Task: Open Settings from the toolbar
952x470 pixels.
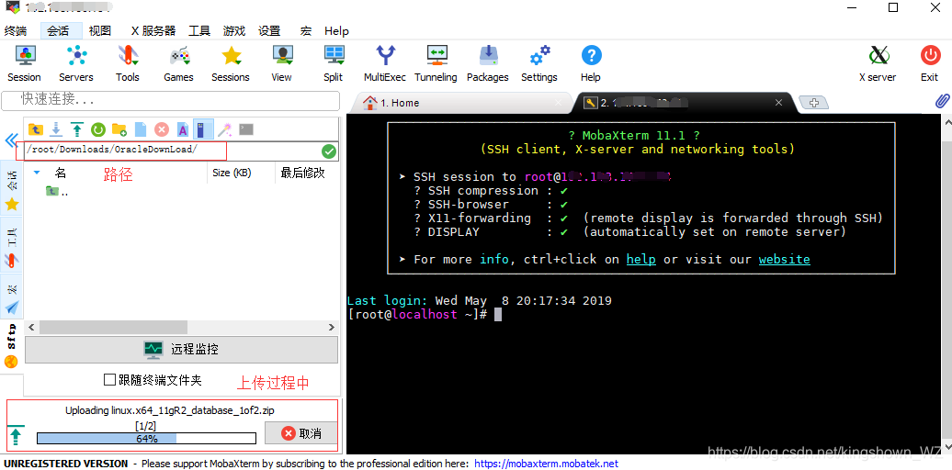Action: (539, 63)
